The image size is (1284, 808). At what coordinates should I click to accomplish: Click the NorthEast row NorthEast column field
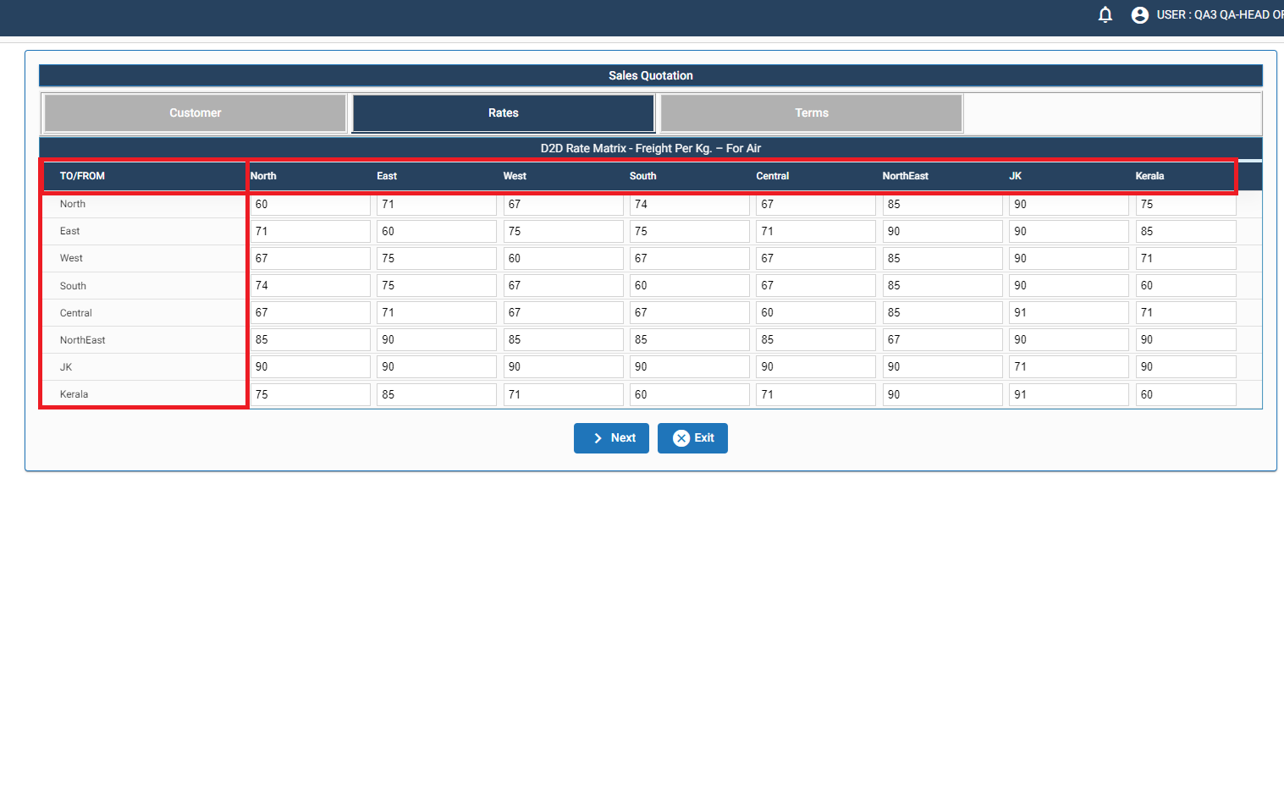pos(941,340)
